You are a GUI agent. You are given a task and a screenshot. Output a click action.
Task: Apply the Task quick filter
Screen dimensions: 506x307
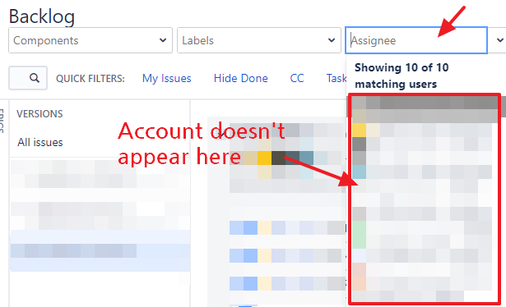pos(337,78)
